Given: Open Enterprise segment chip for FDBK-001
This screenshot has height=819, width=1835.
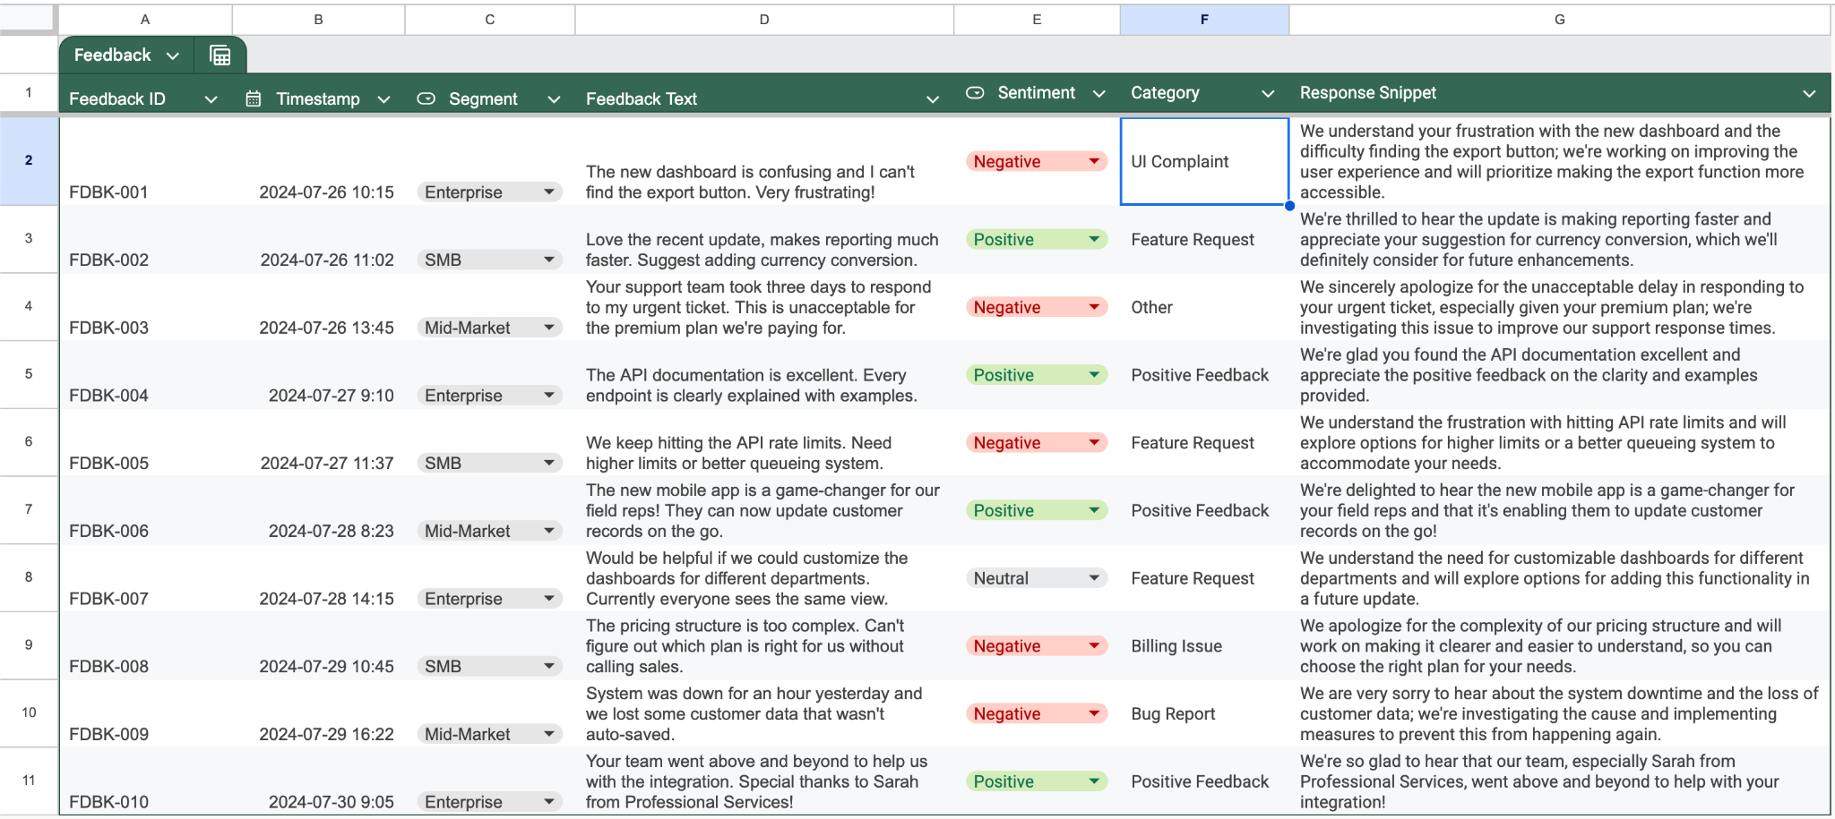Looking at the screenshot, I should (489, 192).
